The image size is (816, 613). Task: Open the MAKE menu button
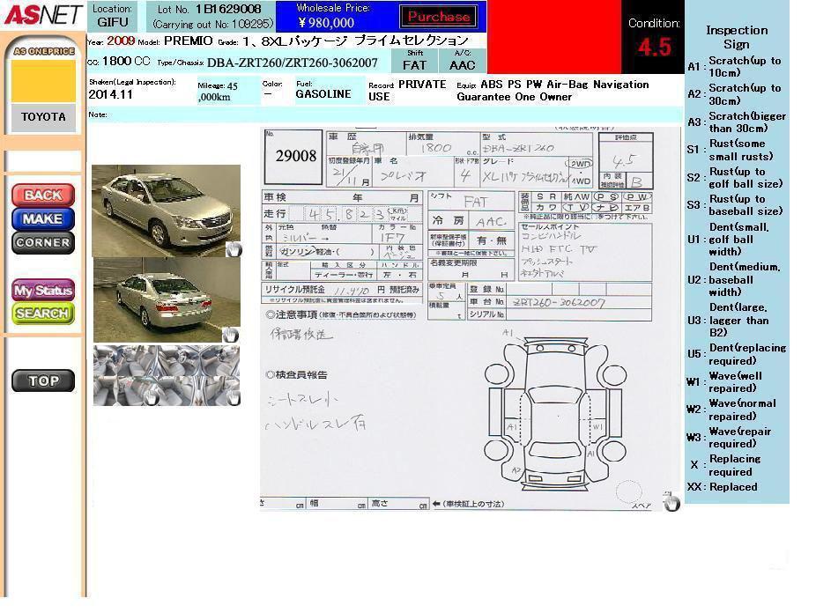click(42, 218)
